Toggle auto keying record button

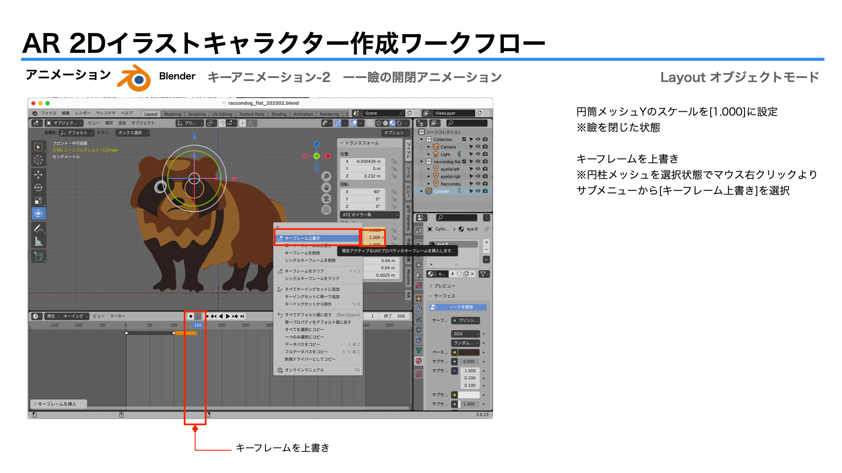[x=190, y=316]
